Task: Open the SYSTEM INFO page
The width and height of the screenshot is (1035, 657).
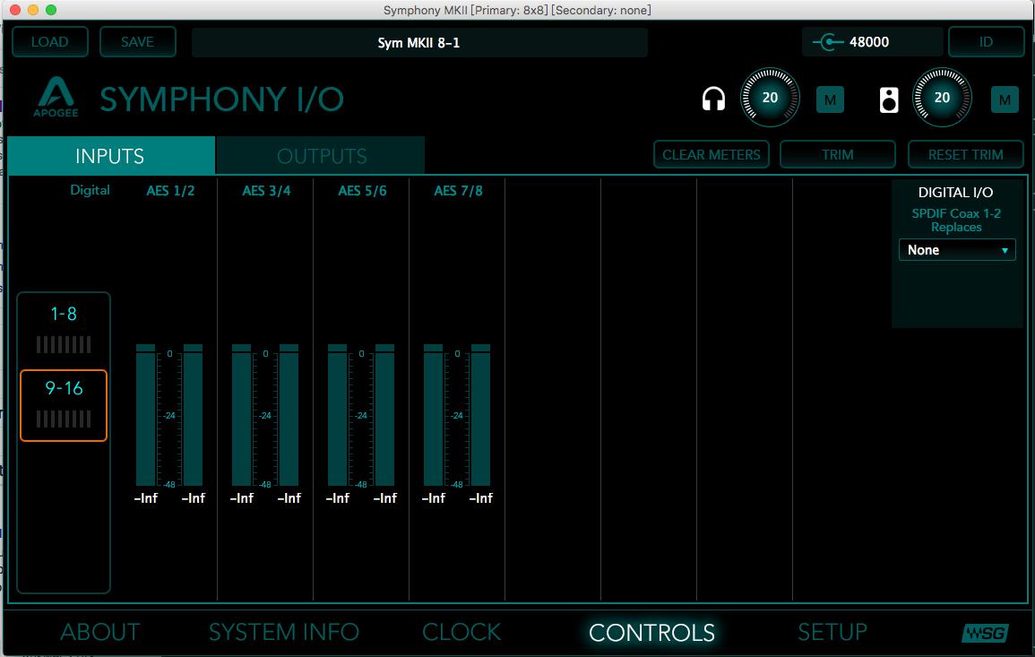Action: click(283, 632)
